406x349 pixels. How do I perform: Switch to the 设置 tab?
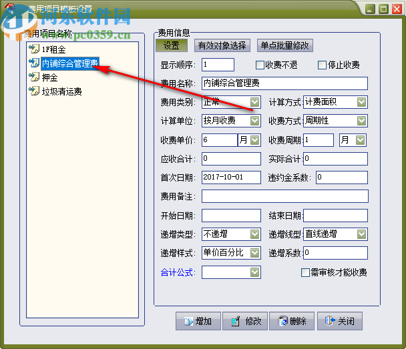tap(172, 45)
